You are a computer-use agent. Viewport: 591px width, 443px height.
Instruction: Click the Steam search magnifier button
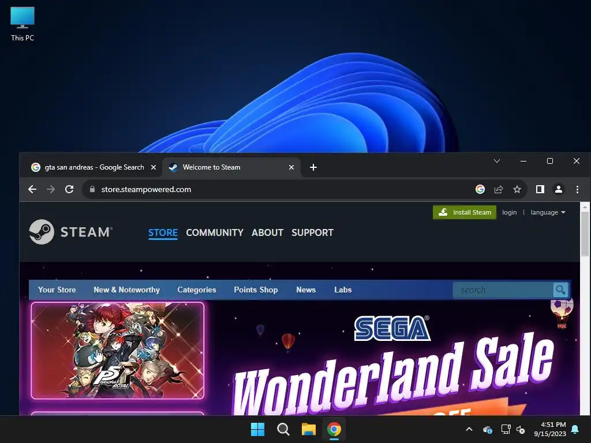pyautogui.click(x=560, y=290)
